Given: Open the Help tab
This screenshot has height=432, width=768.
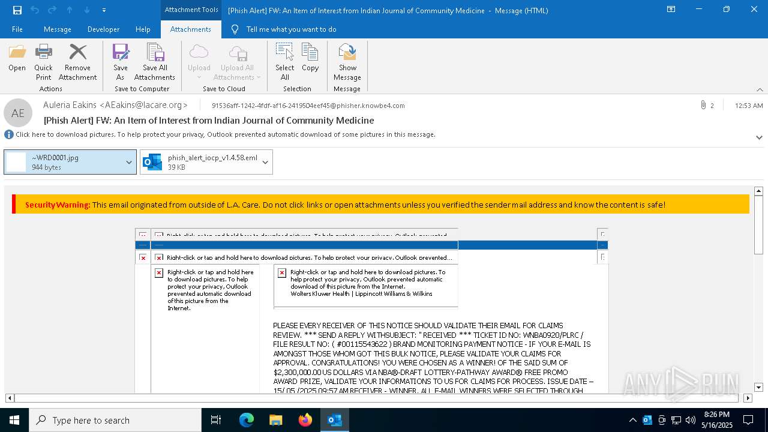Looking at the screenshot, I should (x=143, y=29).
